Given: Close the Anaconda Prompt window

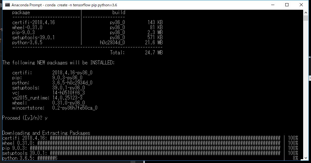Looking at the screenshot, I should (x=301, y=5).
